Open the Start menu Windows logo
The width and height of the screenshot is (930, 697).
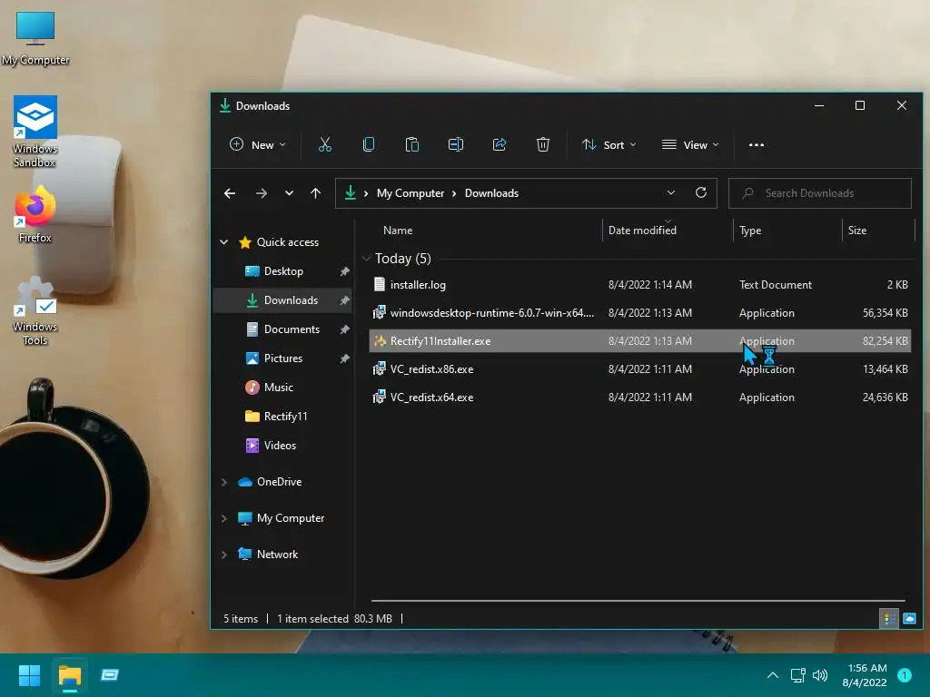(29, 675)
